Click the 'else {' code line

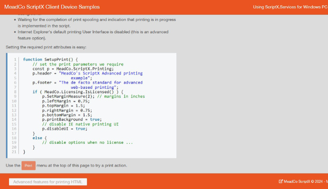pos(39,138)
